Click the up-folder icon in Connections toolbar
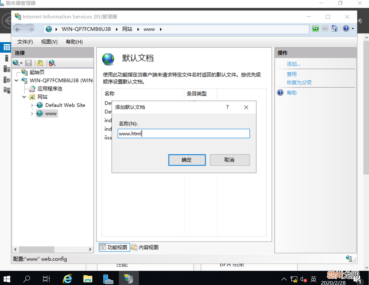Viewport: 369px width, 285px height. [40, 63]
